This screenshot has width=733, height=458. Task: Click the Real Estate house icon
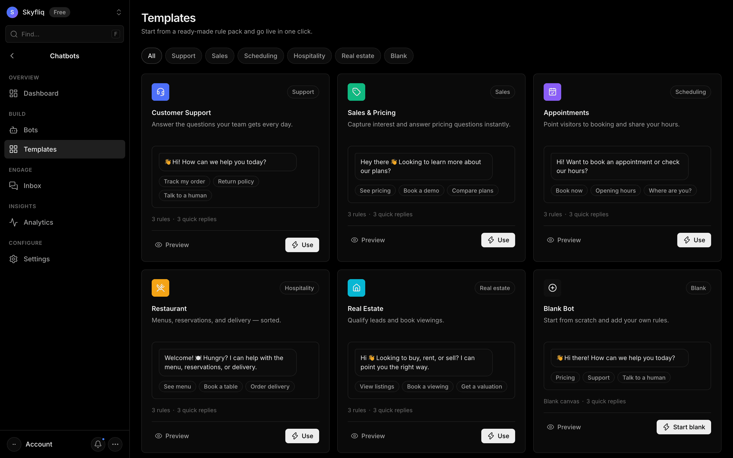(357, 288)
